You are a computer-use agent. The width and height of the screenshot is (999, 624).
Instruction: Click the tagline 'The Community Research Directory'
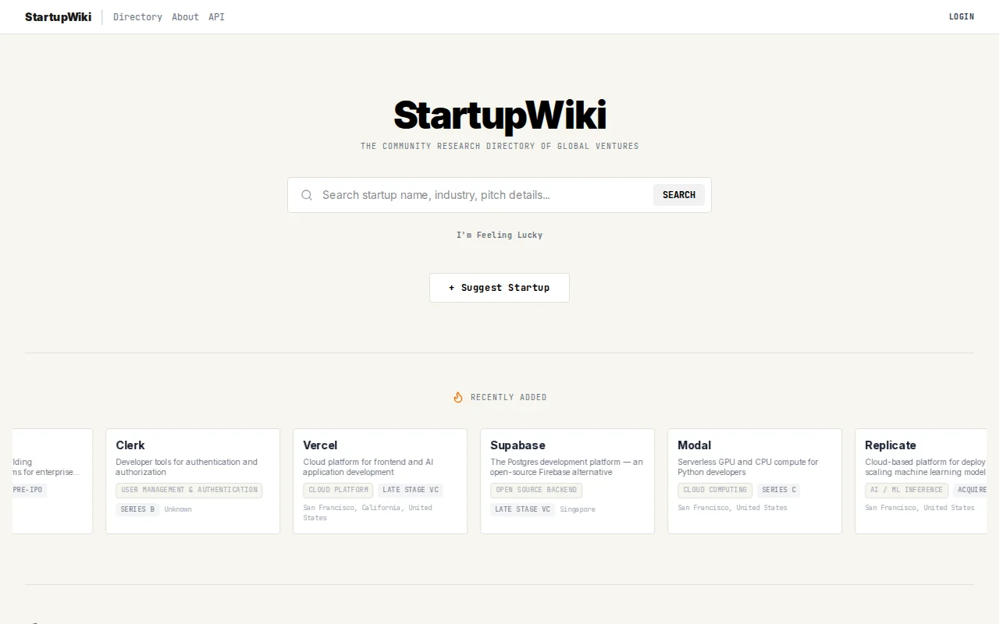(x=499, y=146)
